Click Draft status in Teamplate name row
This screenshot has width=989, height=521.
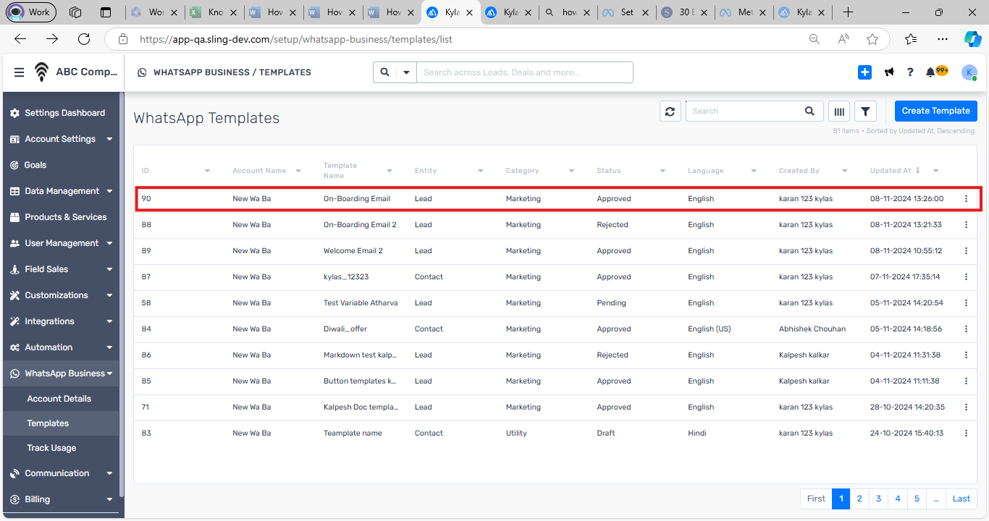pos(606,433)
